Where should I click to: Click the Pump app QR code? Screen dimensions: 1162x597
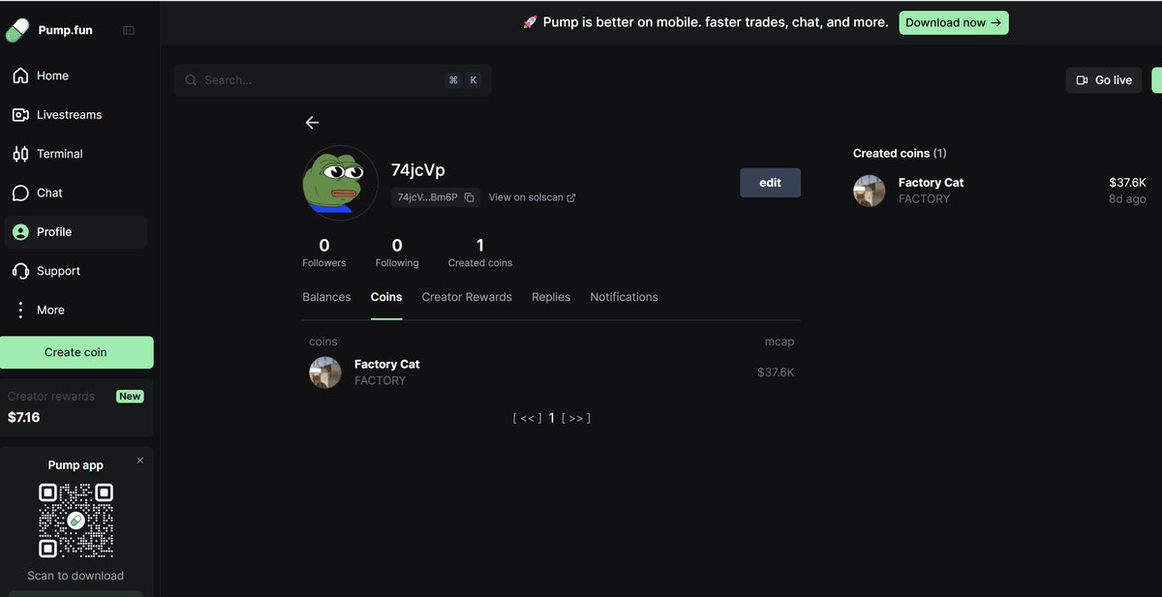tap(76, 521)
